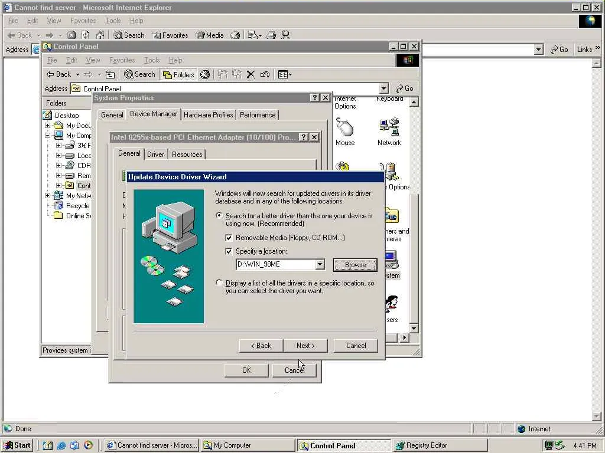
Task: Open Resources tab of Ethernet Adapter properties
Action: 187,155
